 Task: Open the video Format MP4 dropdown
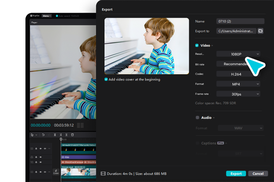238,84
